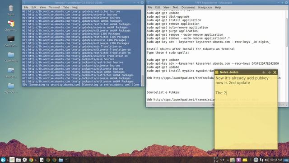The image size is (289, 163).
Task: Click the terminal's 59% connecting status line
Action: [81, 85]
